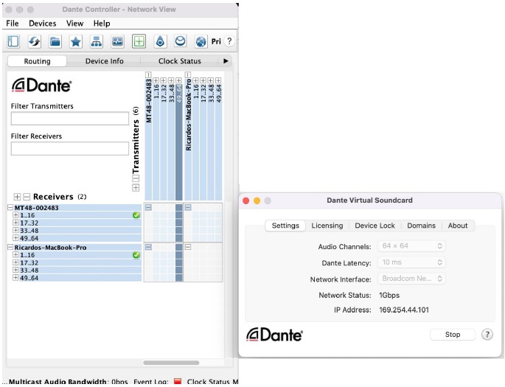Switch to the Clock Status tab
505x387 pixels.
[x=180, y=61]
